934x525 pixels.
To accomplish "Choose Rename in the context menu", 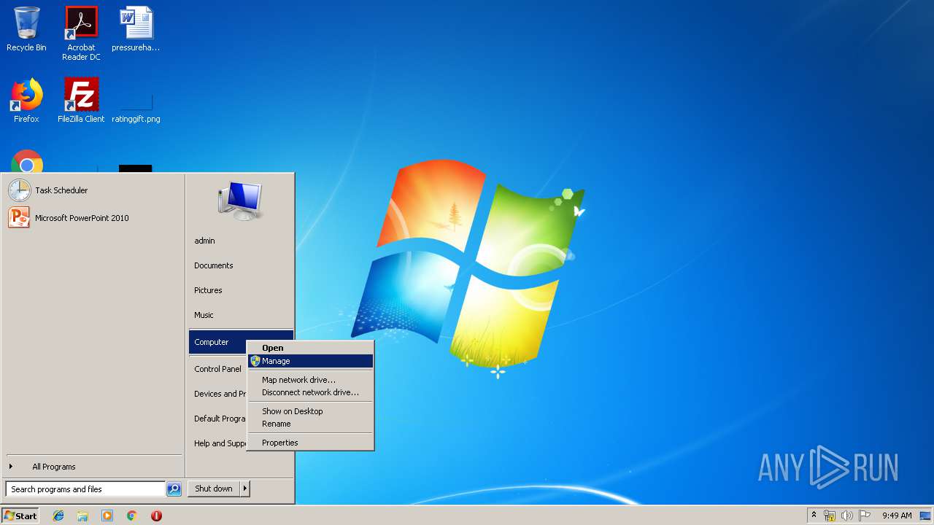I will point(310,424).
